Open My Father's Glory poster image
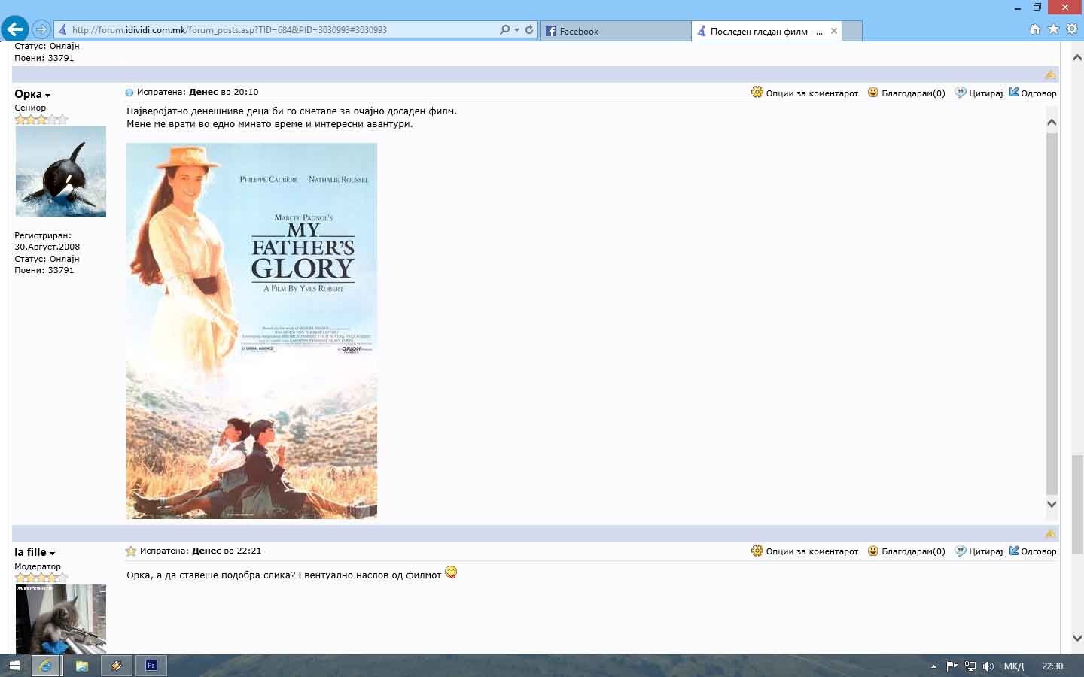This screenshot has width=1084, height=677. 251,331
